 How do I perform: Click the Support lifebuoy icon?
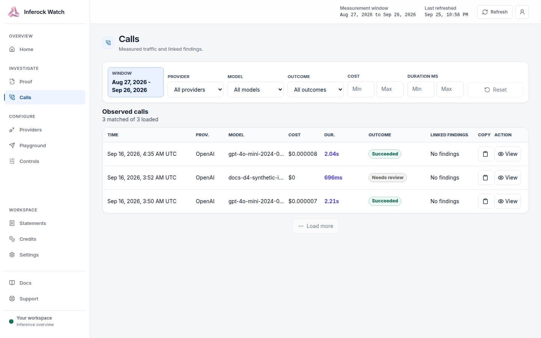click(x=12, y=299)
